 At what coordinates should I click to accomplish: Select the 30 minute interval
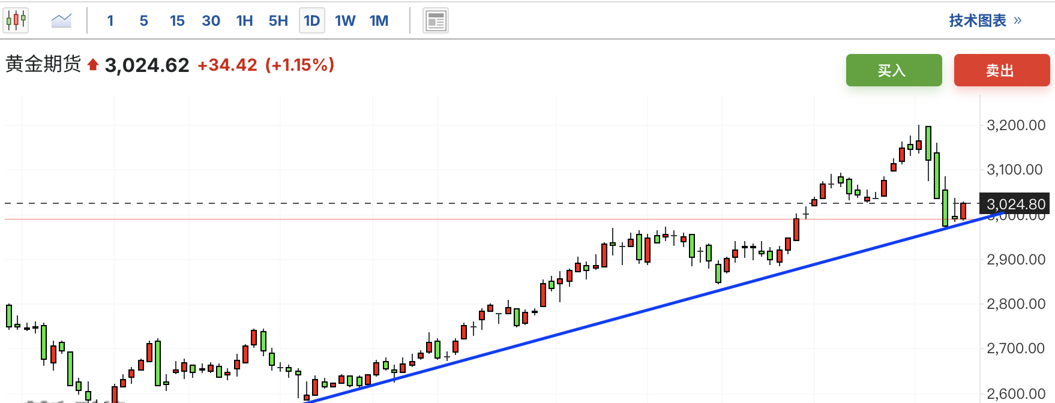coord(211,21)
